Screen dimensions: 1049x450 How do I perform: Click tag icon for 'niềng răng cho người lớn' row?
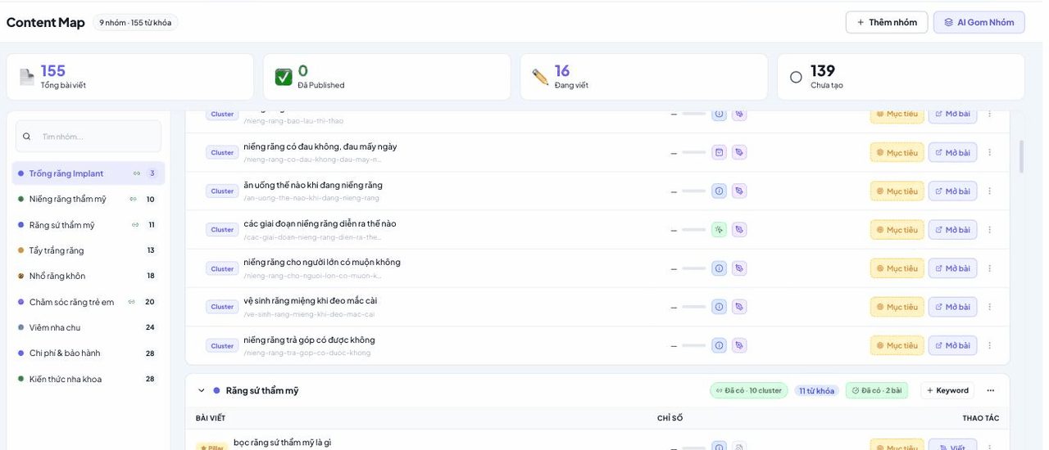tap(739, 268)
